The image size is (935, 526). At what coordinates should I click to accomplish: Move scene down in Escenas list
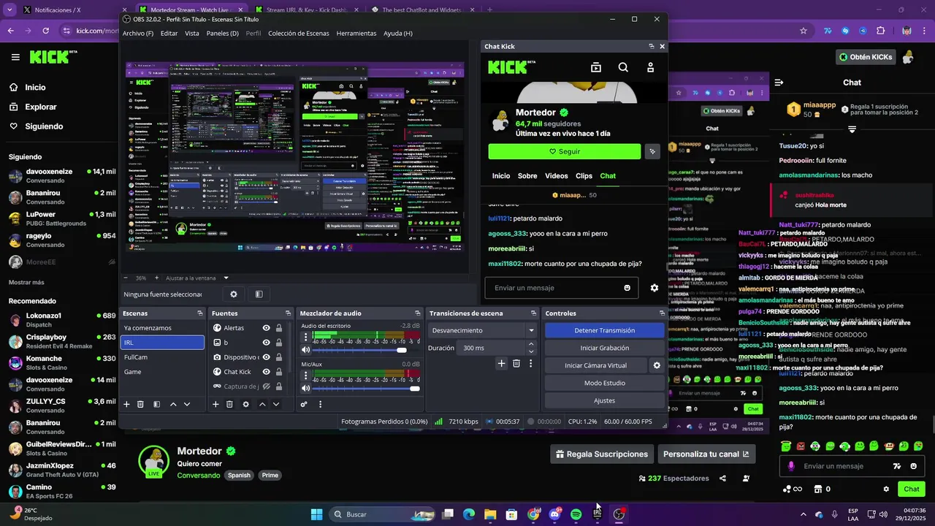pyautogui.click(x=187, y=404)
